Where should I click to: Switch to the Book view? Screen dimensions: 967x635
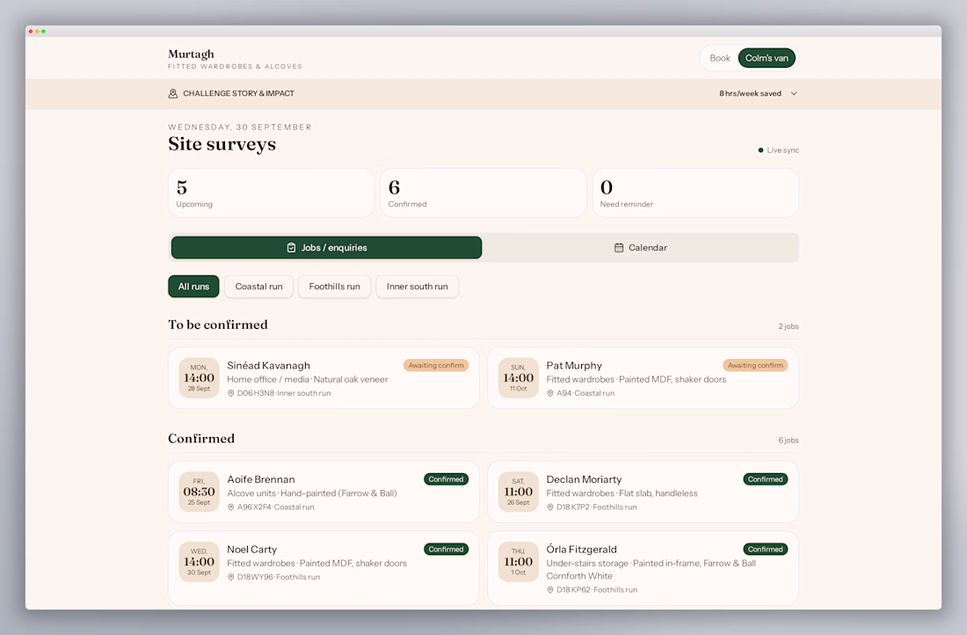pos(720,58)
